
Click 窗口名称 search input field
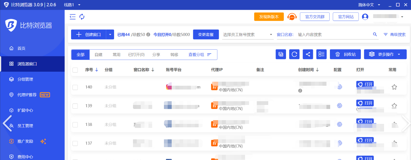point(334,34)
